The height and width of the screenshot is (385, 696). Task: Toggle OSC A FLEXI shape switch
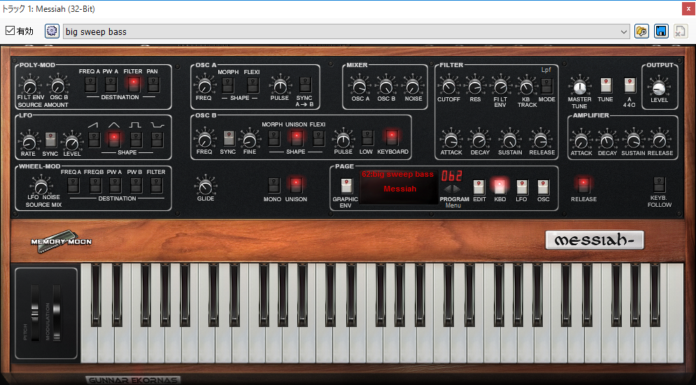click(253, 85)
